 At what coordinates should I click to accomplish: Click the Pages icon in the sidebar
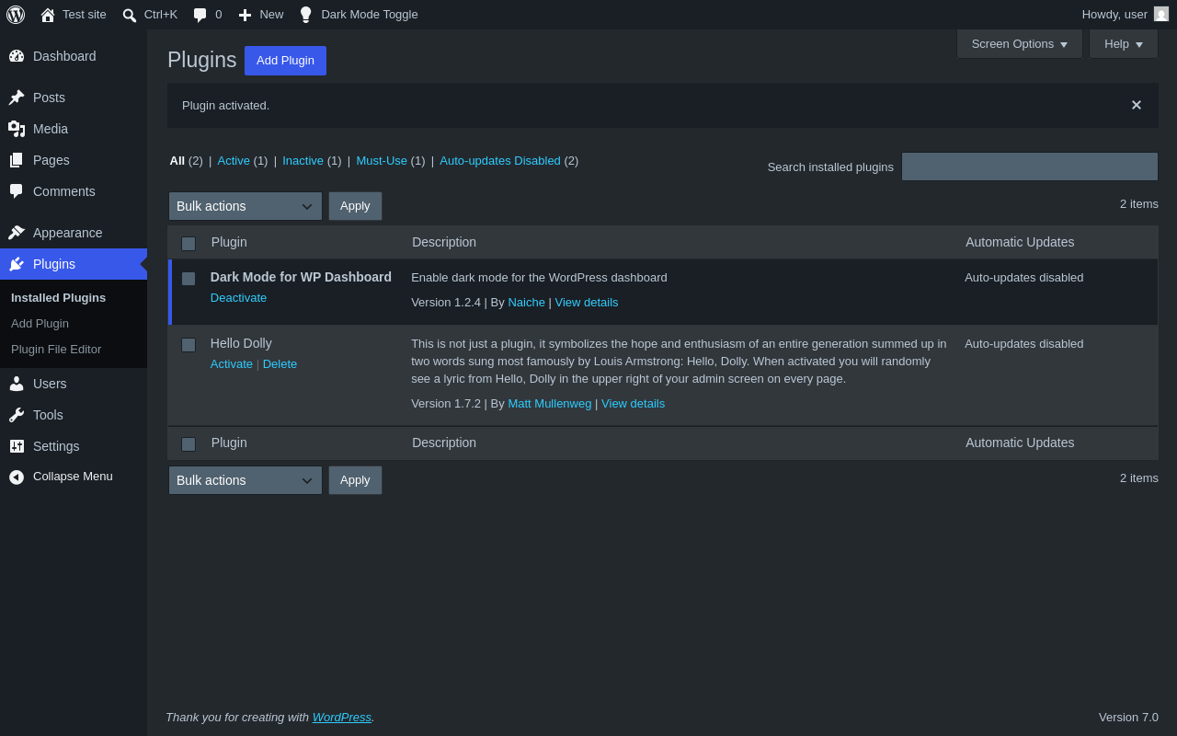[17, 160]
